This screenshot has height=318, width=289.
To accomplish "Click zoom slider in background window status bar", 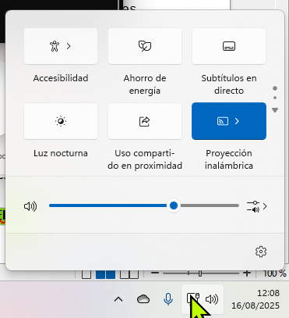I will pos(201,273).
